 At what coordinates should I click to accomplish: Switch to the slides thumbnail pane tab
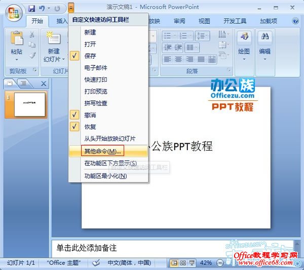coord(10,84)
